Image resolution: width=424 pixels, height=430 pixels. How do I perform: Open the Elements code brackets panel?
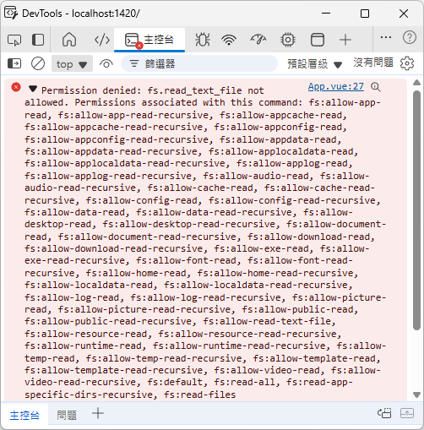click(x=102, y=40)
